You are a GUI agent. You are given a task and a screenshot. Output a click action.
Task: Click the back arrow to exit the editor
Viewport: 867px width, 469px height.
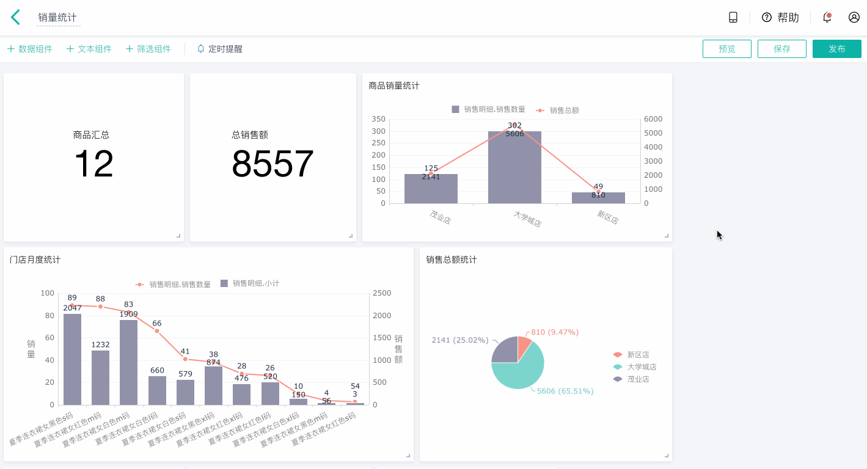pos(15,17)
